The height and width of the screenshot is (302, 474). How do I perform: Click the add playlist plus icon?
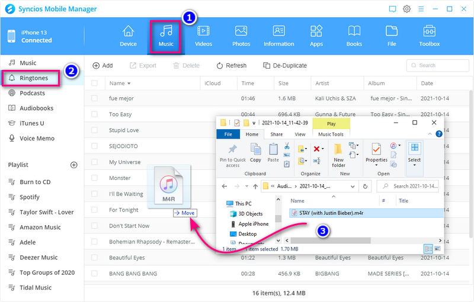pyautogui.click(x=74, y=165)
